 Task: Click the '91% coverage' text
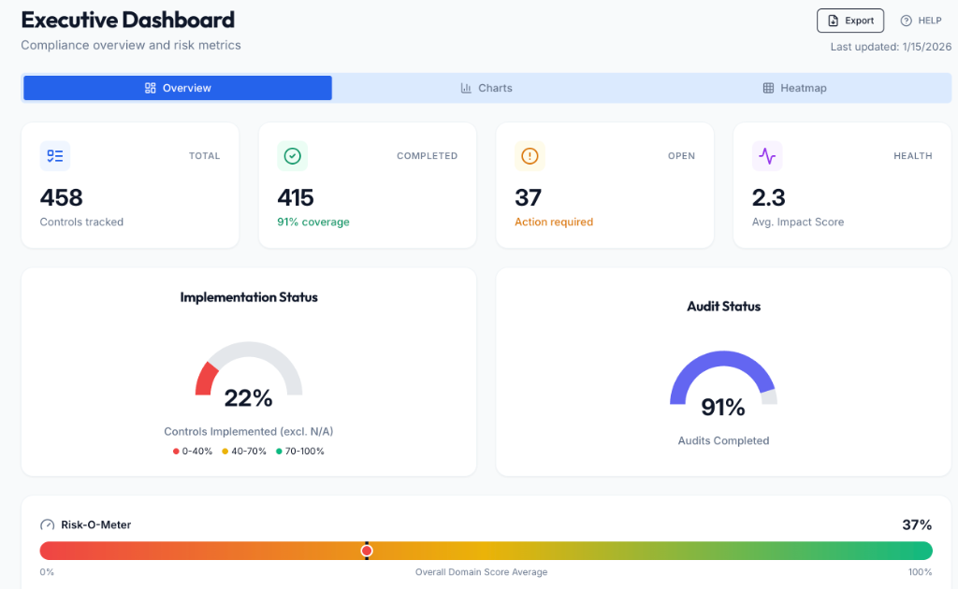tap(313, 223)
